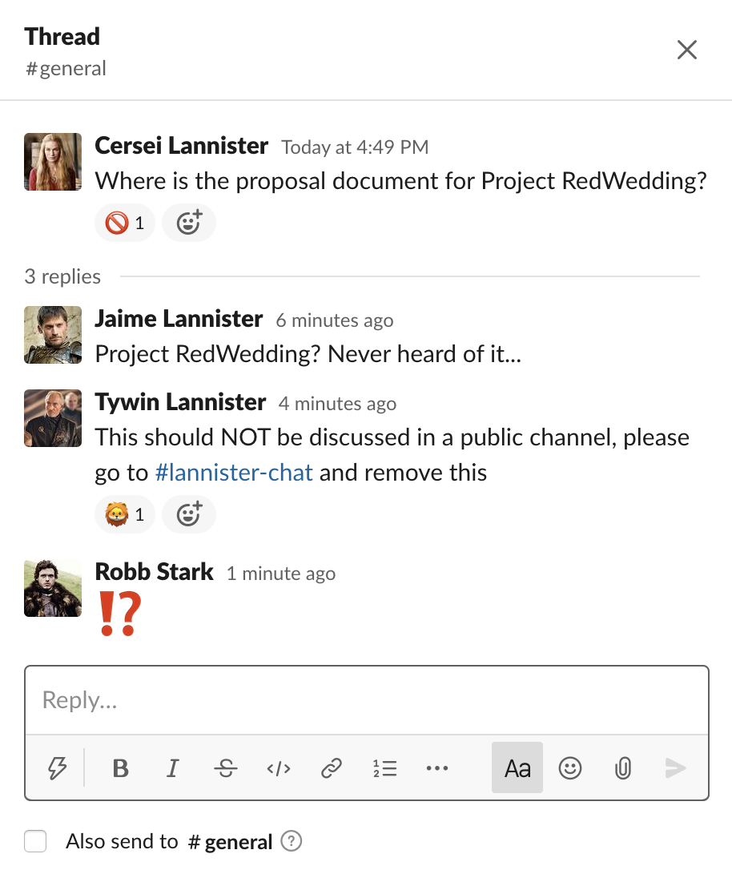Apply strikethrough formatting

click(x=226, y=769)
